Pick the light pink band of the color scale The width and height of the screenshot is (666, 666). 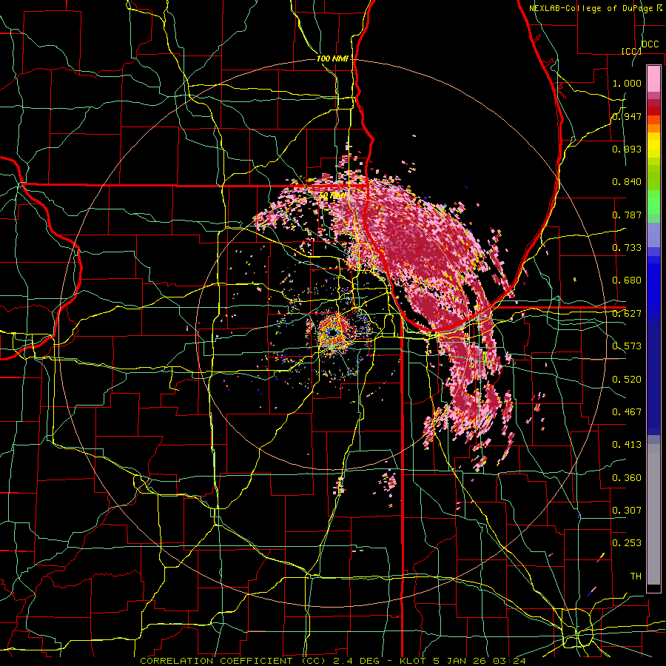tap(653, 78)
